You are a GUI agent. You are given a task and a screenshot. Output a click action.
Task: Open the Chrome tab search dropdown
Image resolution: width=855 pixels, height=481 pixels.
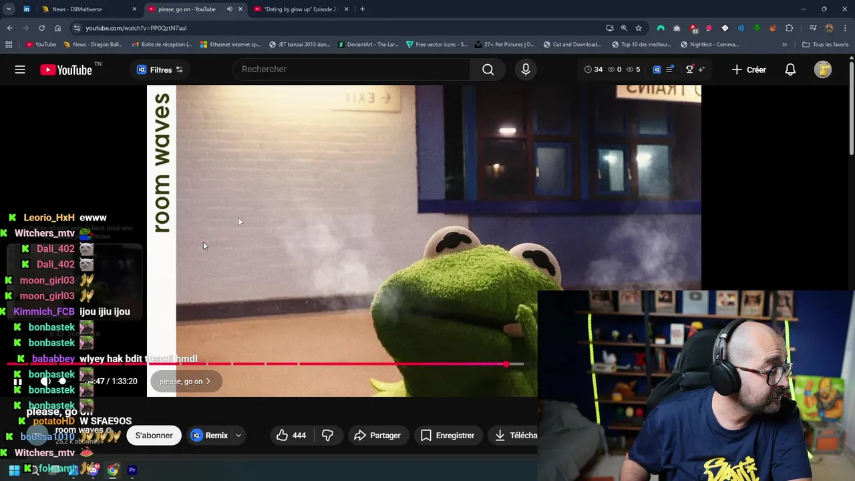pyautogui.click(x=9, y=9)
